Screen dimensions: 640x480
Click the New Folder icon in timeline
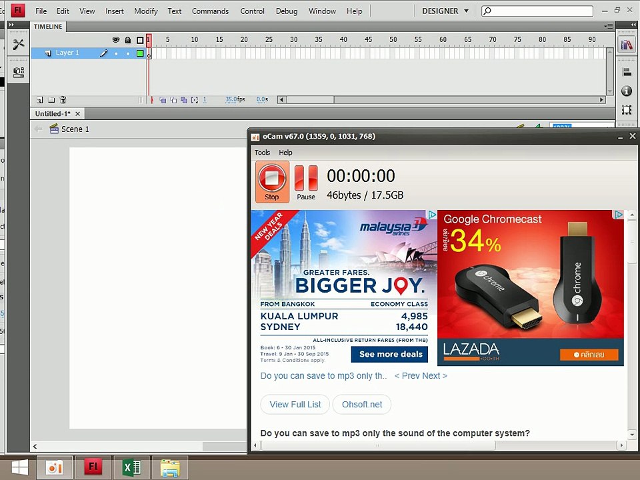point(51,99)
